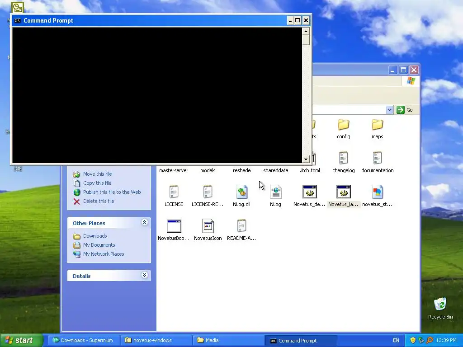Select the models folder label
Screen dimensions: 463x347
point(208,170)
